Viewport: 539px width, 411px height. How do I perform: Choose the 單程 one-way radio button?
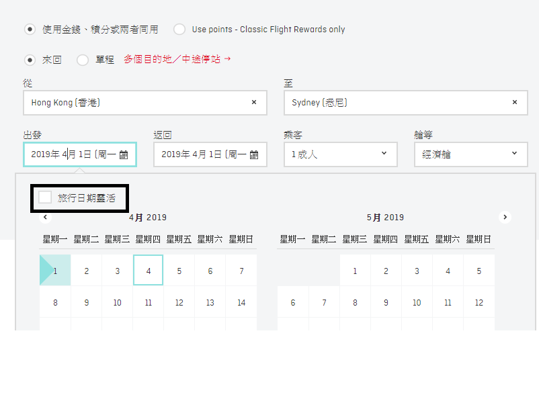(x=83, y=60)
